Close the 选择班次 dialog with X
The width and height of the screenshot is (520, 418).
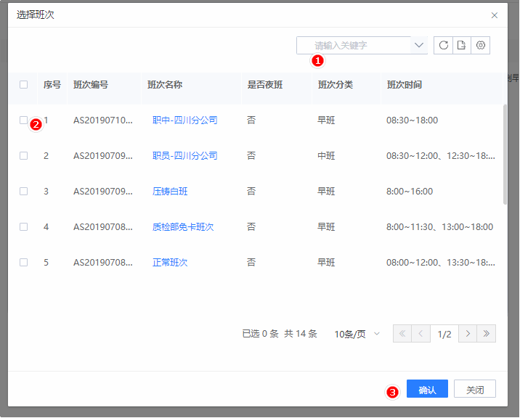coord(495,15)
